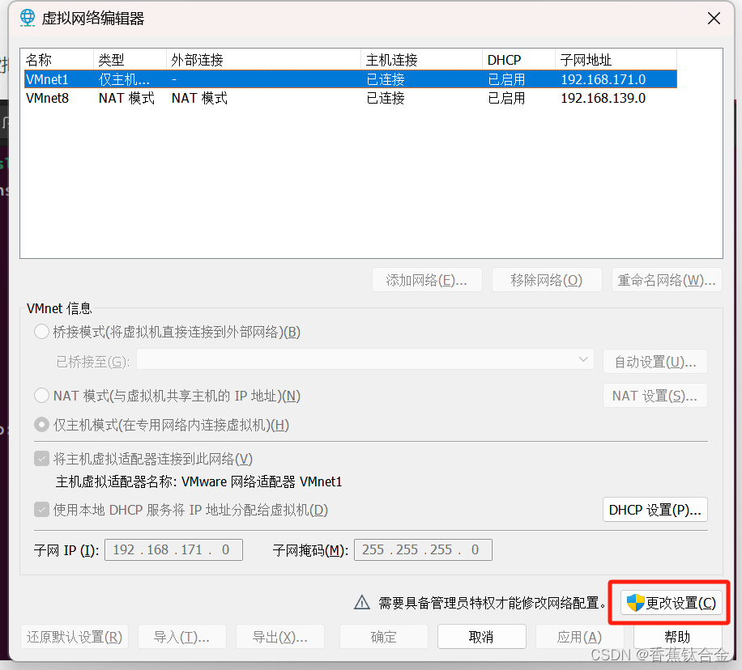
Task: Click the 子网地址 column header
Action: [616, 60]
